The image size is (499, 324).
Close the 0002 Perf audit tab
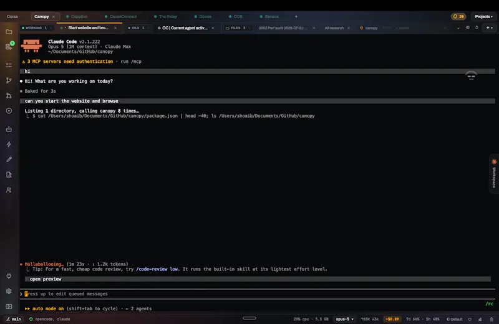point(314,28)
